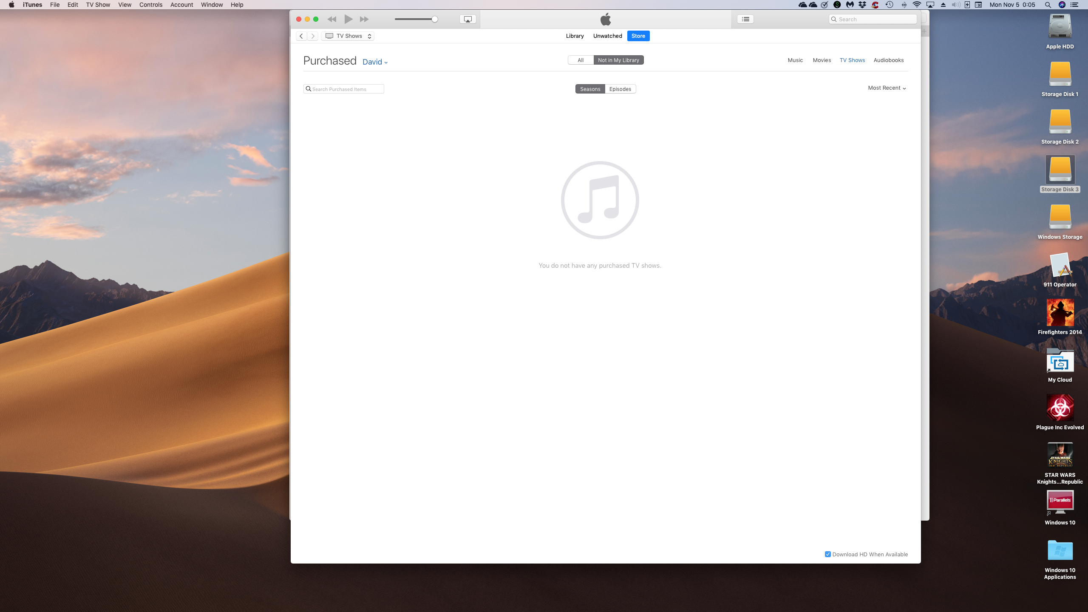Open the Controls menu
1088x612 pixels.
[x=151, y=5]
